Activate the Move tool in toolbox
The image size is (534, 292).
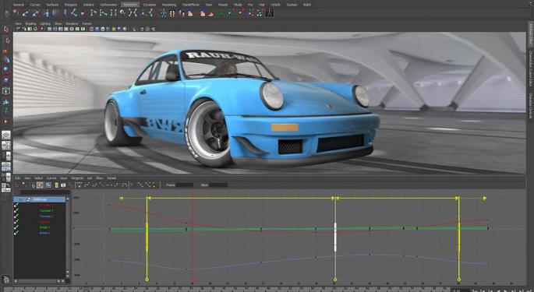[6, 60]
